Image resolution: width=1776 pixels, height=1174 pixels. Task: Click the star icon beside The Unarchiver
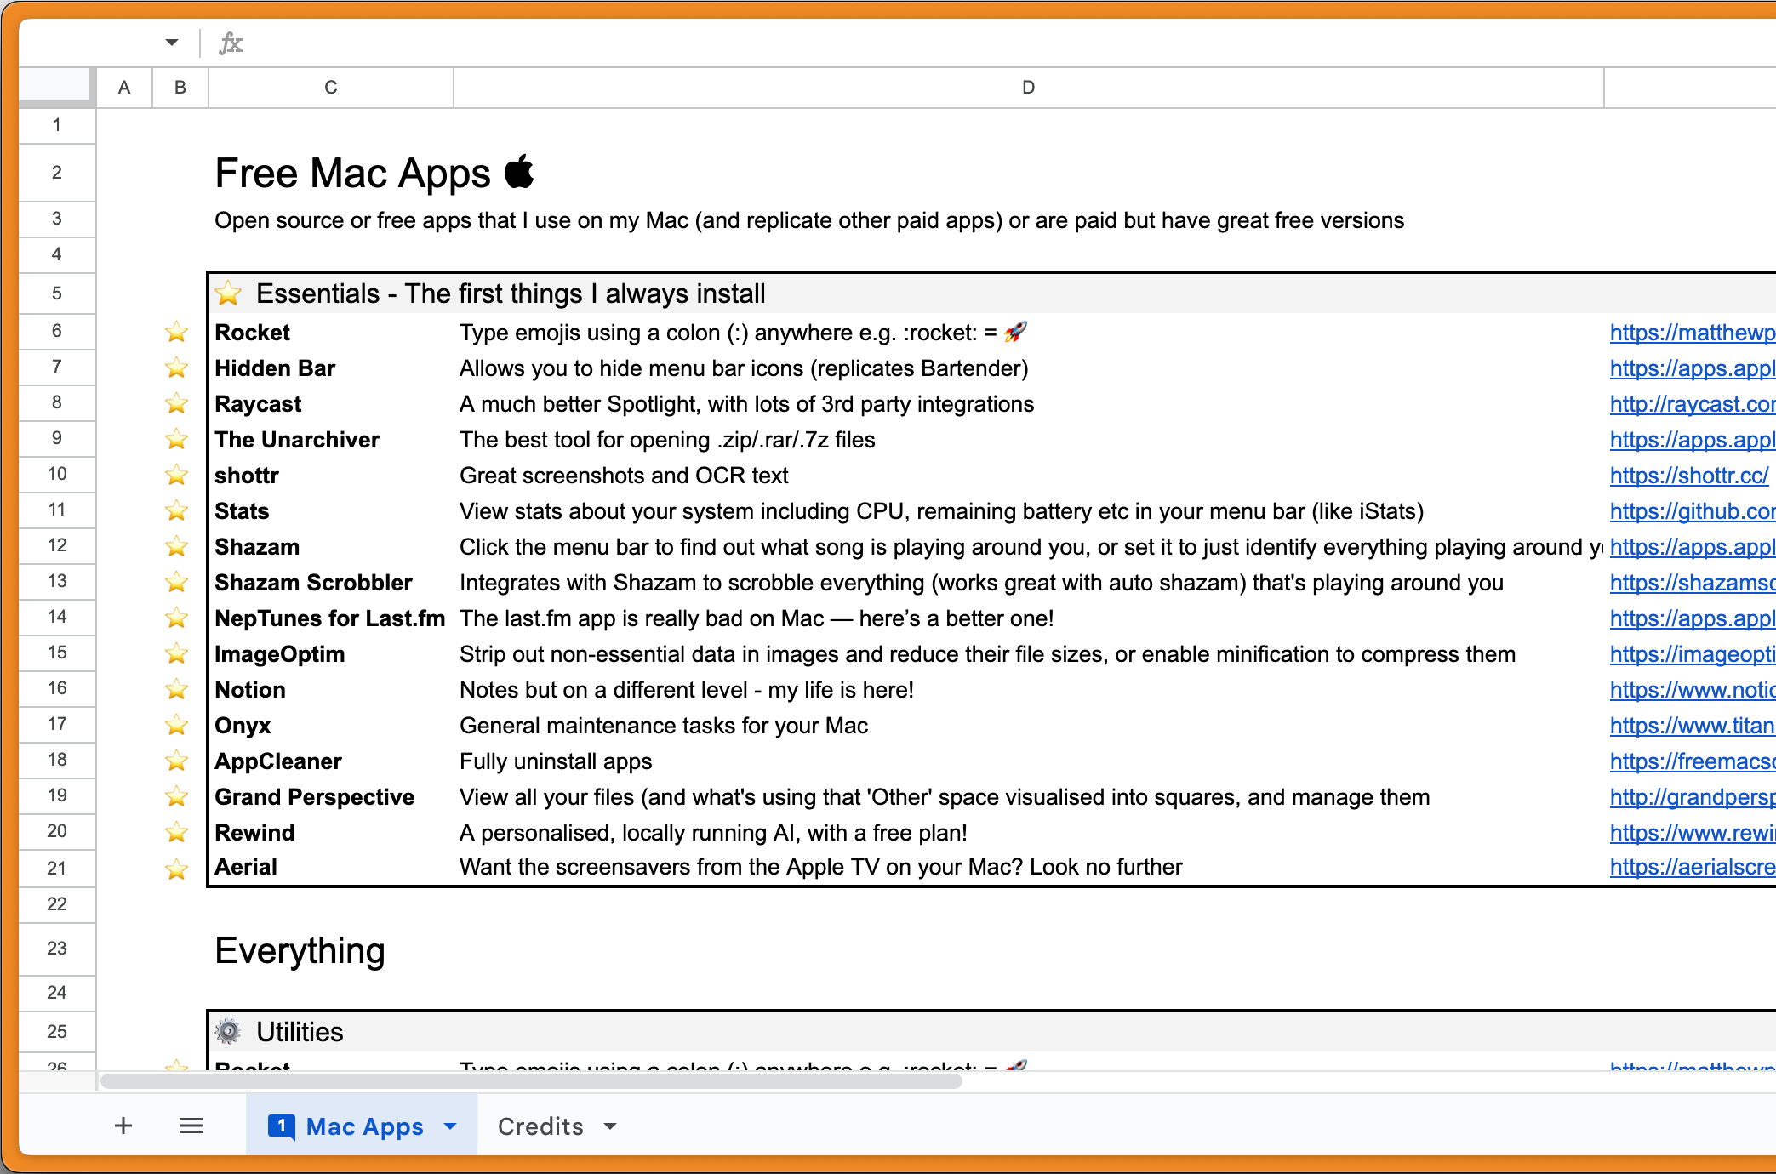[177, 439]
